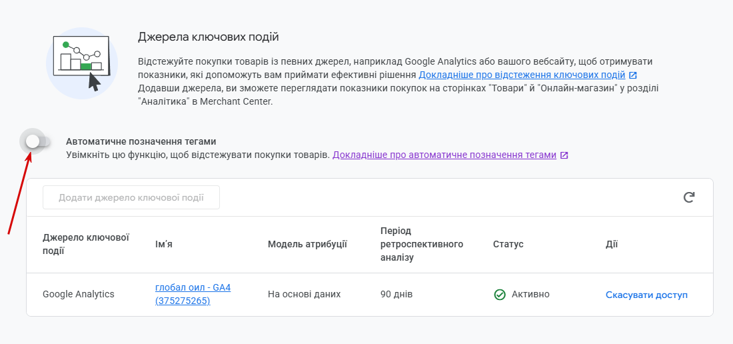733x344 pixels.
Task: Click the green Активно status checkmark icon
Action: click(x=500, y=295)
